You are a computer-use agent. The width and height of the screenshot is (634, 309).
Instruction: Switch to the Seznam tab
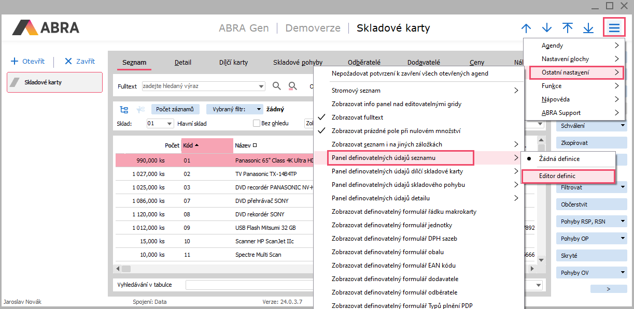pos(134,62)
